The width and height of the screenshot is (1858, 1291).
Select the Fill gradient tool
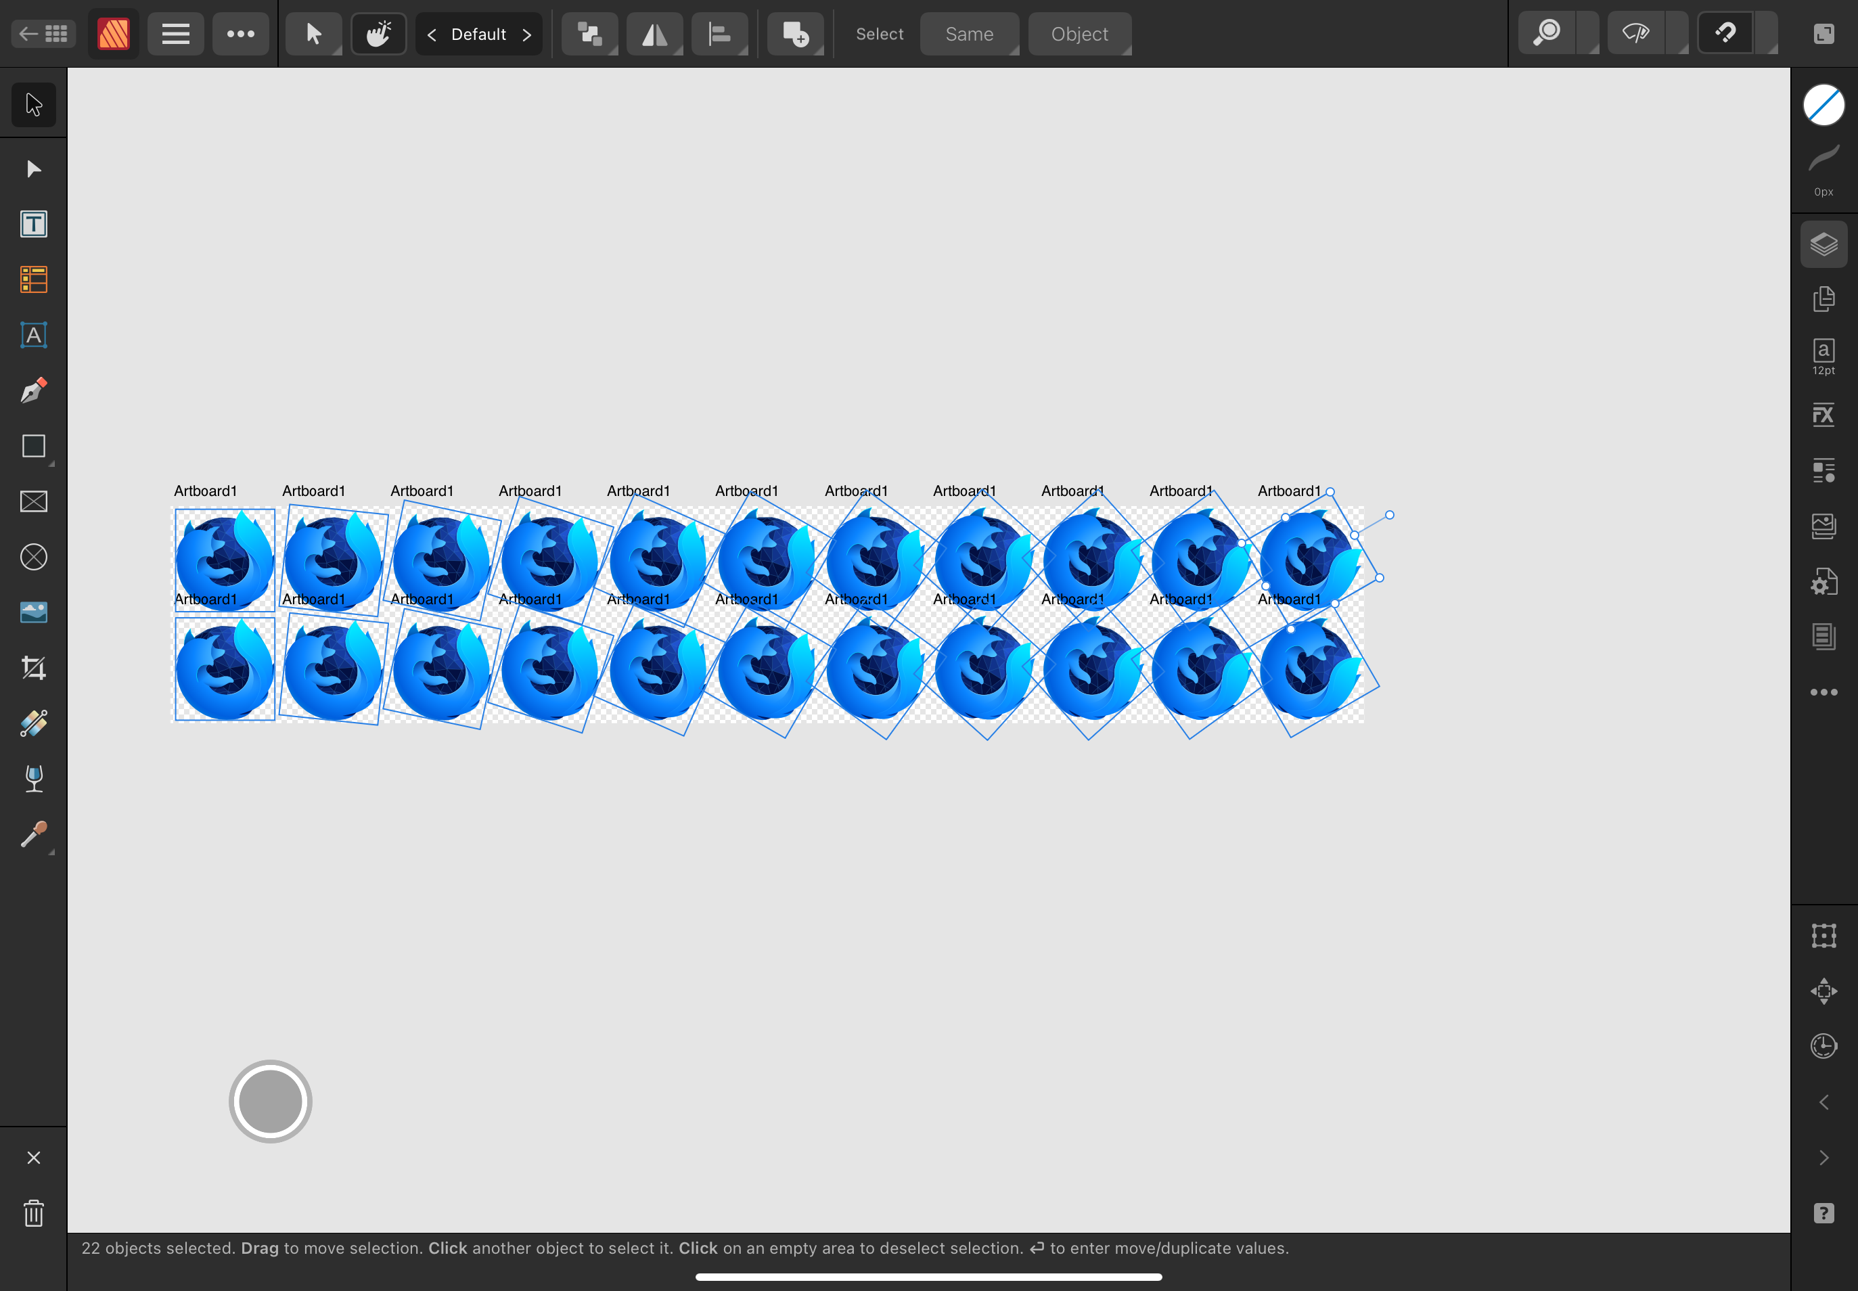[34, 723]
